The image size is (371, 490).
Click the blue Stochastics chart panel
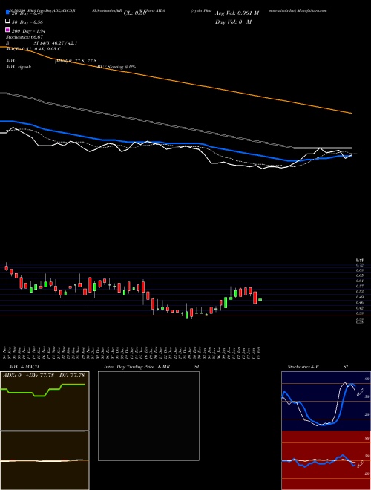click(326, 401)
